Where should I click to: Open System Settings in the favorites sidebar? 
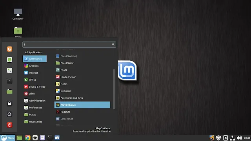(x=9, y=70)
